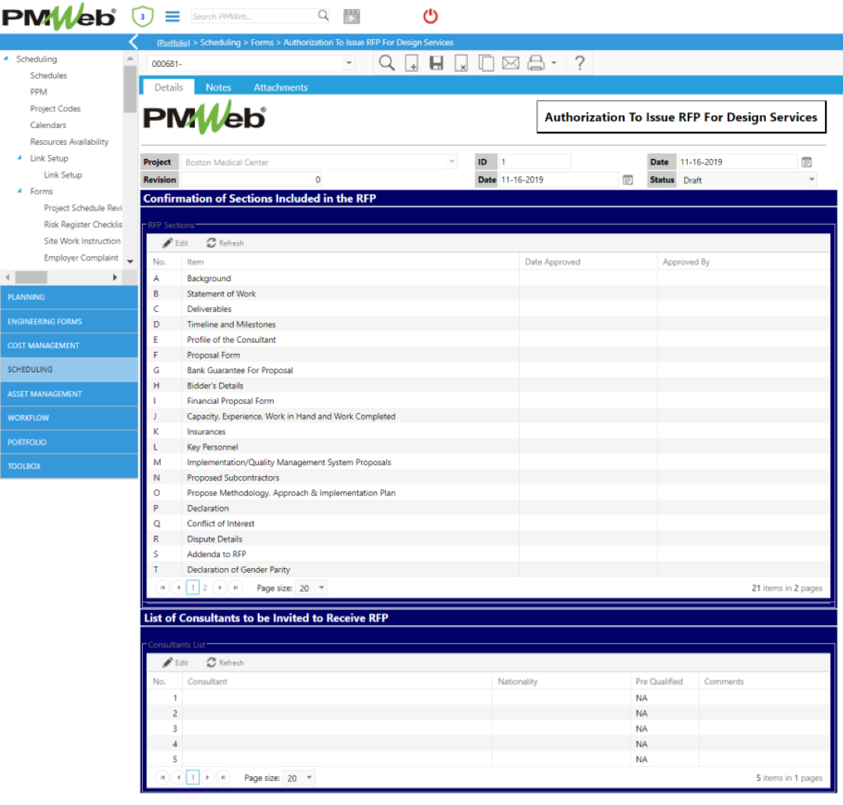Select the Conflict of Interest row

pyautogui.click(x=488, y=524)
